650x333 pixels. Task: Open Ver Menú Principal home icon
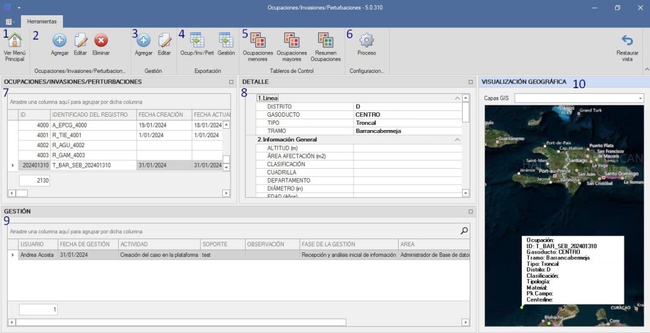click(14, 41)
